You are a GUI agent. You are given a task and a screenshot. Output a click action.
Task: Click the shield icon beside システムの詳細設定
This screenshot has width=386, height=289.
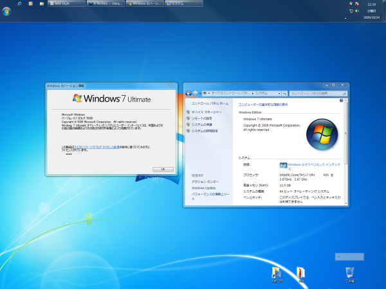click(x=188, y=131)
